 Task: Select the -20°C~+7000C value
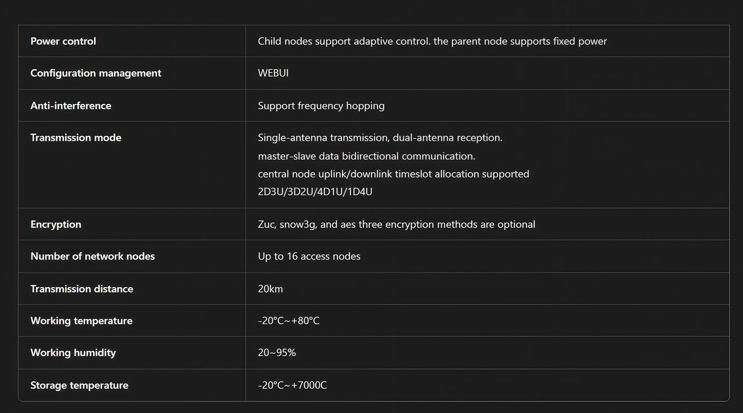pyautogui.click(x=293, y=385)
